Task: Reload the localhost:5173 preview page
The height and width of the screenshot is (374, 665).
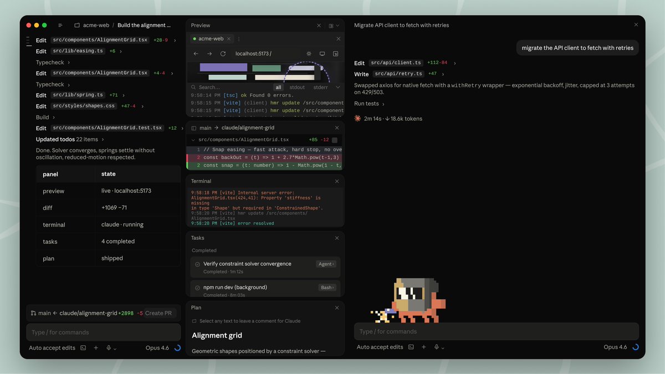Action: (x=223, y=53)
